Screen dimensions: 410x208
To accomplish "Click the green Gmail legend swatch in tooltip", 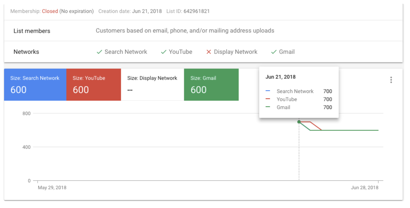I will click(268, 107).
